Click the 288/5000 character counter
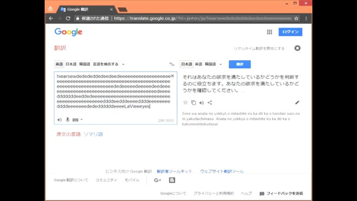 click(x=166, y=121)
